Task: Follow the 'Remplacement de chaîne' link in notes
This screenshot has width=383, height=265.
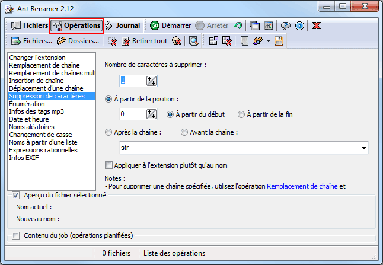Action: 302,186
